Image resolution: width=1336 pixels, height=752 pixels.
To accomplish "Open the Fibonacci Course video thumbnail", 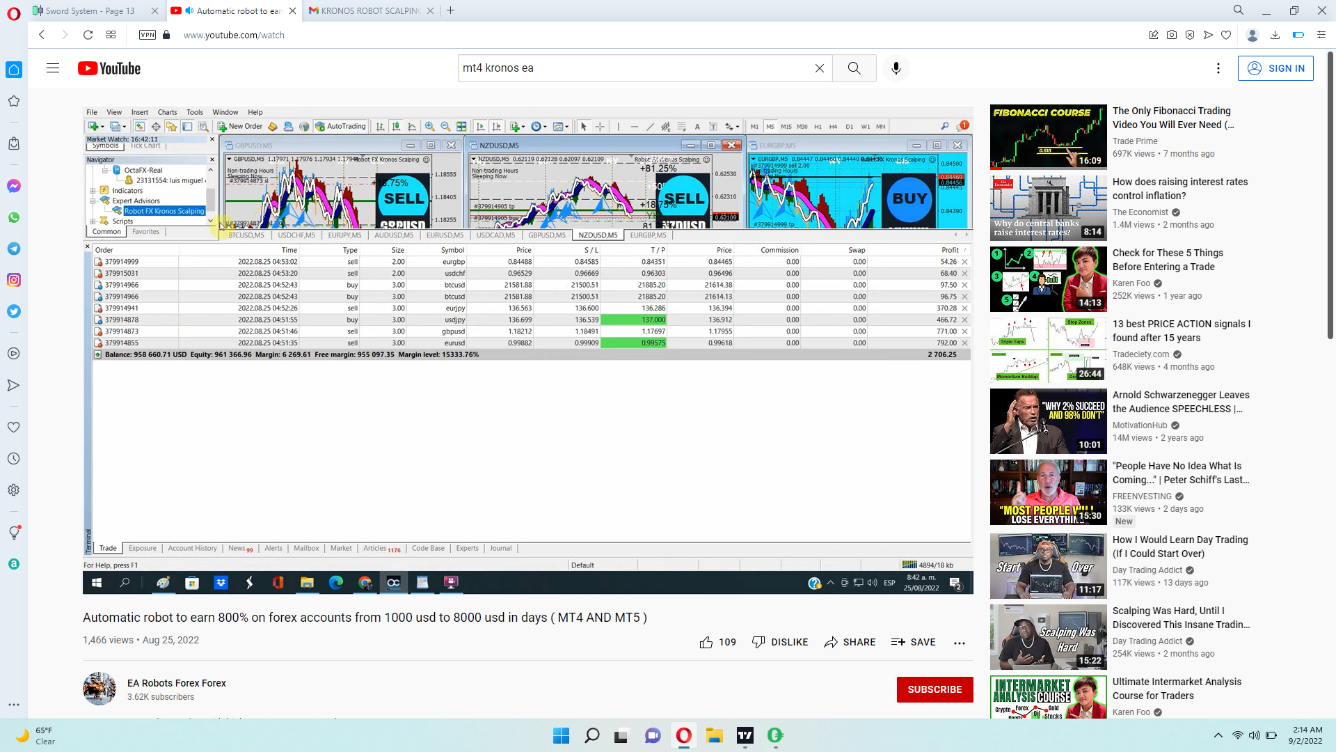I will (1048, 137).
